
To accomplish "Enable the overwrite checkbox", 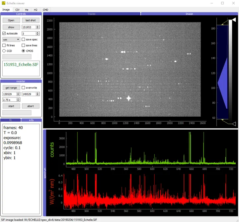I will tap(23, 88).
